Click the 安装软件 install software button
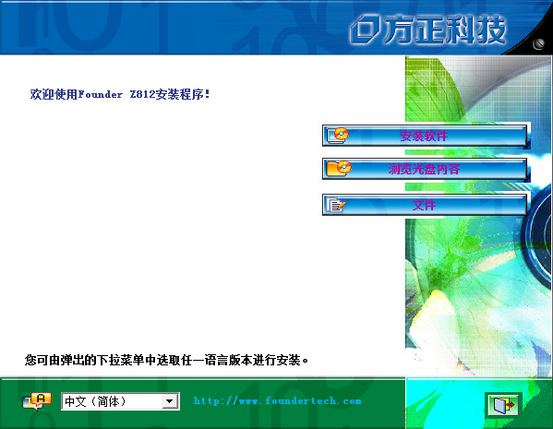The width and height of the screenshot is (553, 429). (425, 136)
